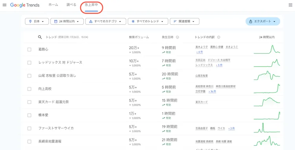Click info icon next to トレンドの内訳
295x150 pixels.
219,37
